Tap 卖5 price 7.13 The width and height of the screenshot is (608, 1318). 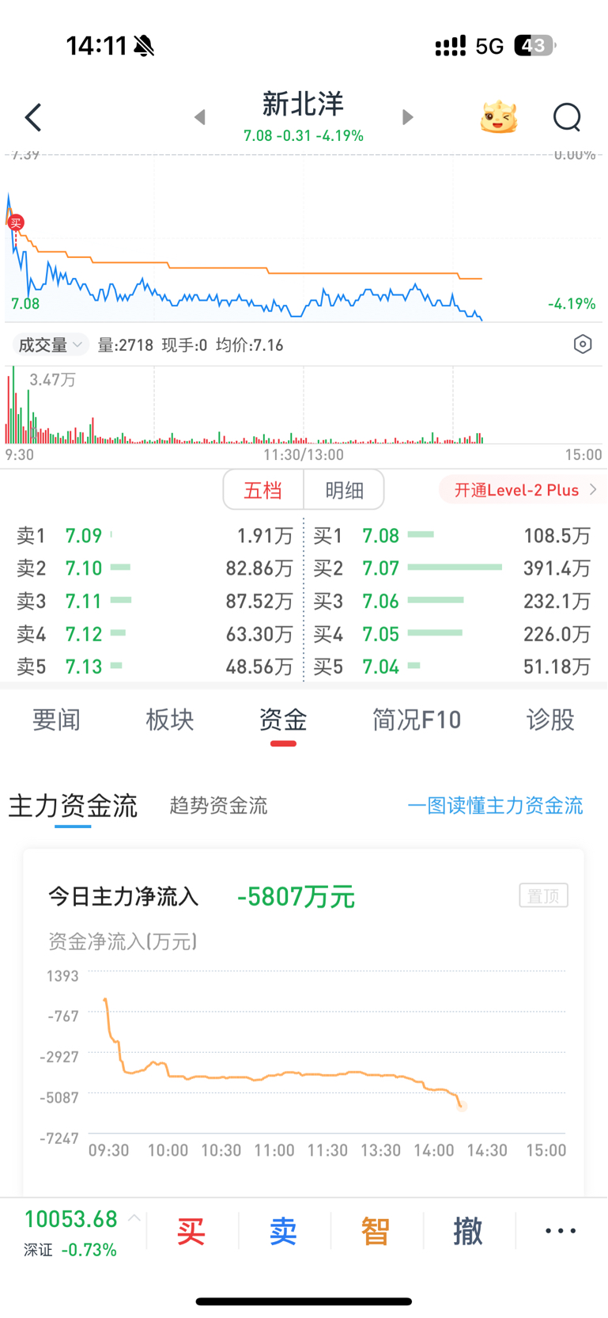(x=84, y=667)
